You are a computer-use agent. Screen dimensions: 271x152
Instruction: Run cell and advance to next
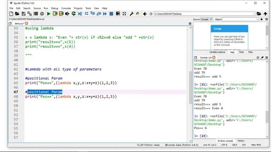click(61, 14)
